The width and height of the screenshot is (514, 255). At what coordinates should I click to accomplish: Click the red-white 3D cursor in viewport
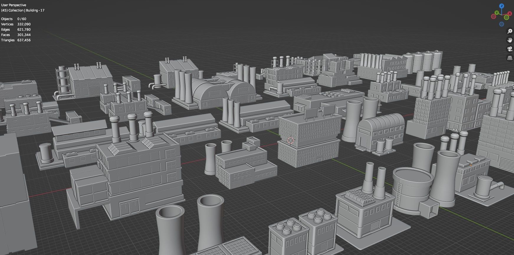291,140
